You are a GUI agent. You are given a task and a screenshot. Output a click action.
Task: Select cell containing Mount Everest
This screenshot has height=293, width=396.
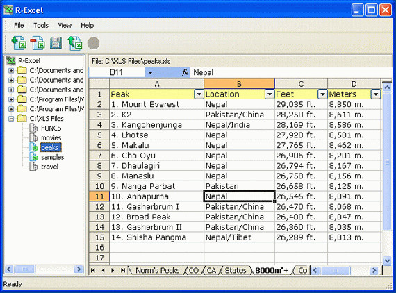(156, 104)
